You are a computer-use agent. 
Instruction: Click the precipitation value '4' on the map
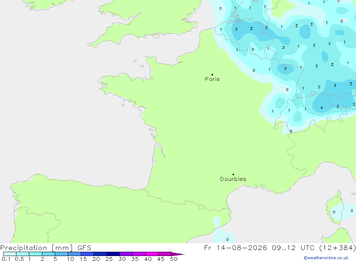[321, 108]
